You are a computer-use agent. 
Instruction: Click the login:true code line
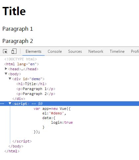click(62, 122)
